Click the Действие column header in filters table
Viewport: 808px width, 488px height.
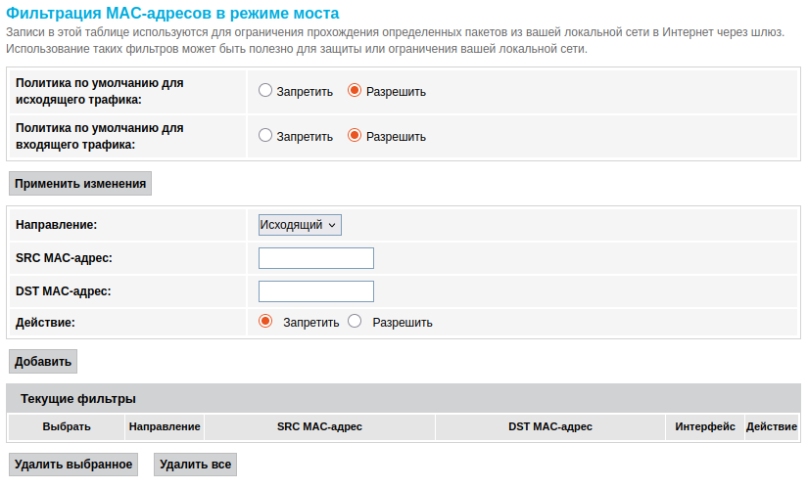point(772,426)
